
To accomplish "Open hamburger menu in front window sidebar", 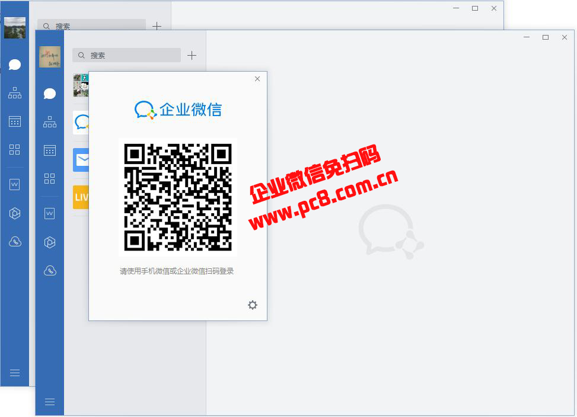I will click(x=50, y=402).
